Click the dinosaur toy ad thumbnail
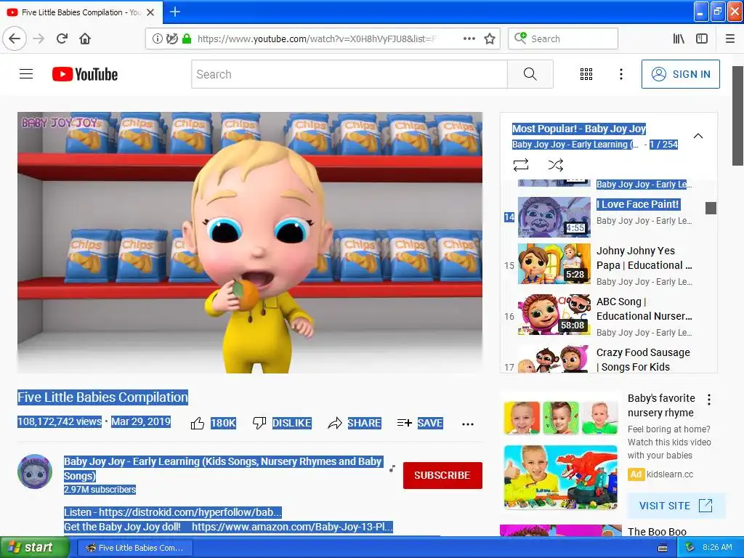Image resolution: width=744 pixels, height=558 pixels. pyautogui.click(x=560, y=477)
